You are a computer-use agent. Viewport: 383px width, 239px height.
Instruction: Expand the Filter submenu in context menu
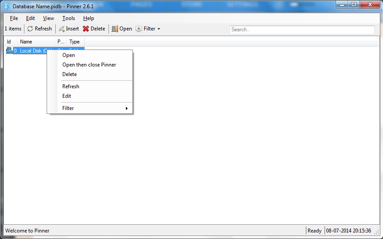[x=126, y=108]
